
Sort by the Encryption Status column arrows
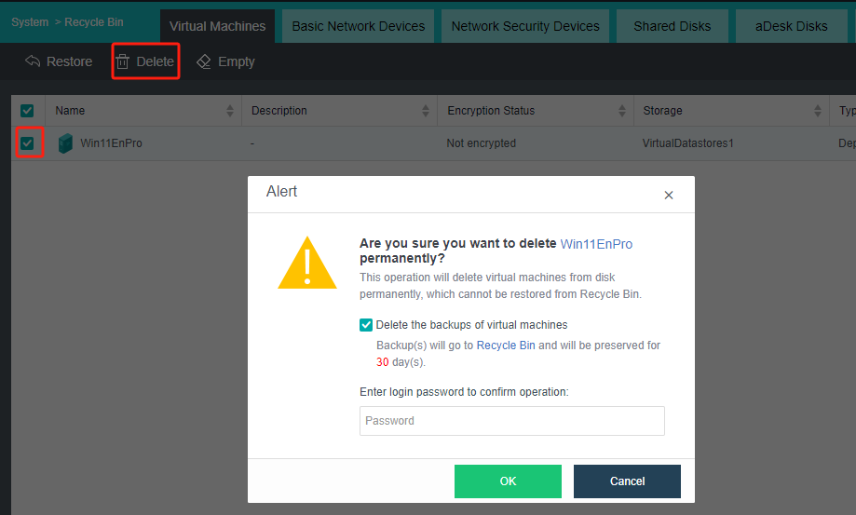tap(622, 111)
